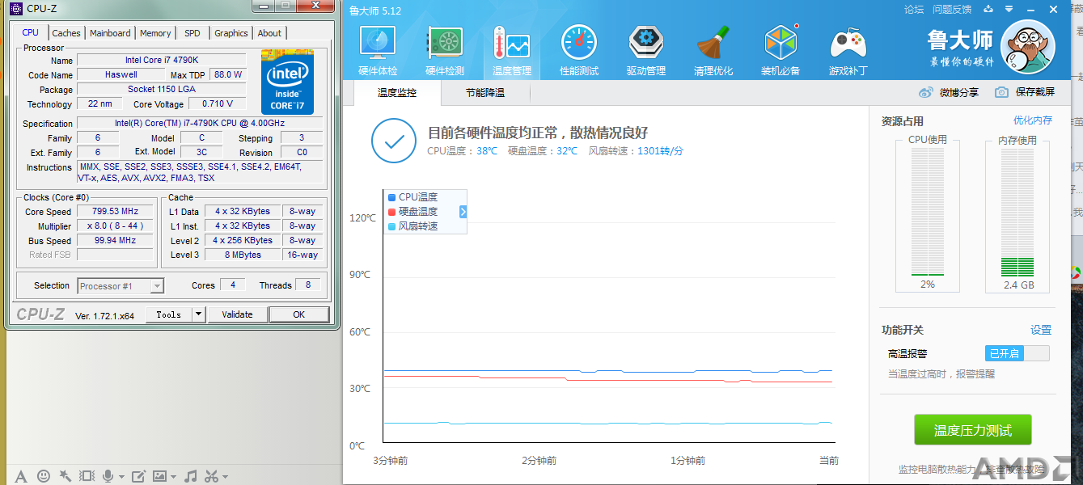The image size is (1083, 485).
Task: Click the Tools button in CPU-Z
Action: click(x=169, y=314)
